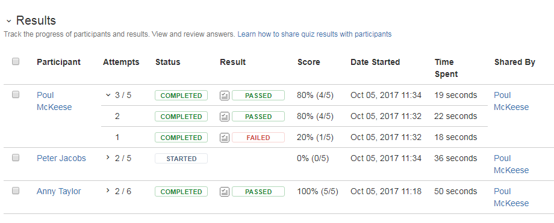The height and width of the screenshot is (223, 554).
Task: Open answer review icon for failed attempt 1
Action: [225, 138]
